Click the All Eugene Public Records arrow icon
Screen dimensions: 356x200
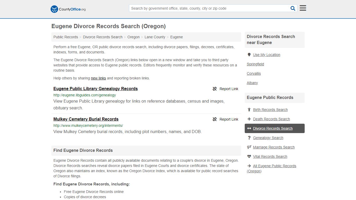249,166
